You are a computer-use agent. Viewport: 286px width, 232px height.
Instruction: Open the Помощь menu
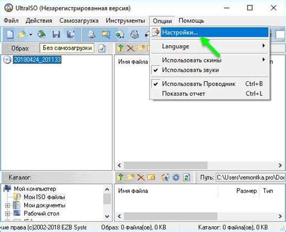click(191, 20)
